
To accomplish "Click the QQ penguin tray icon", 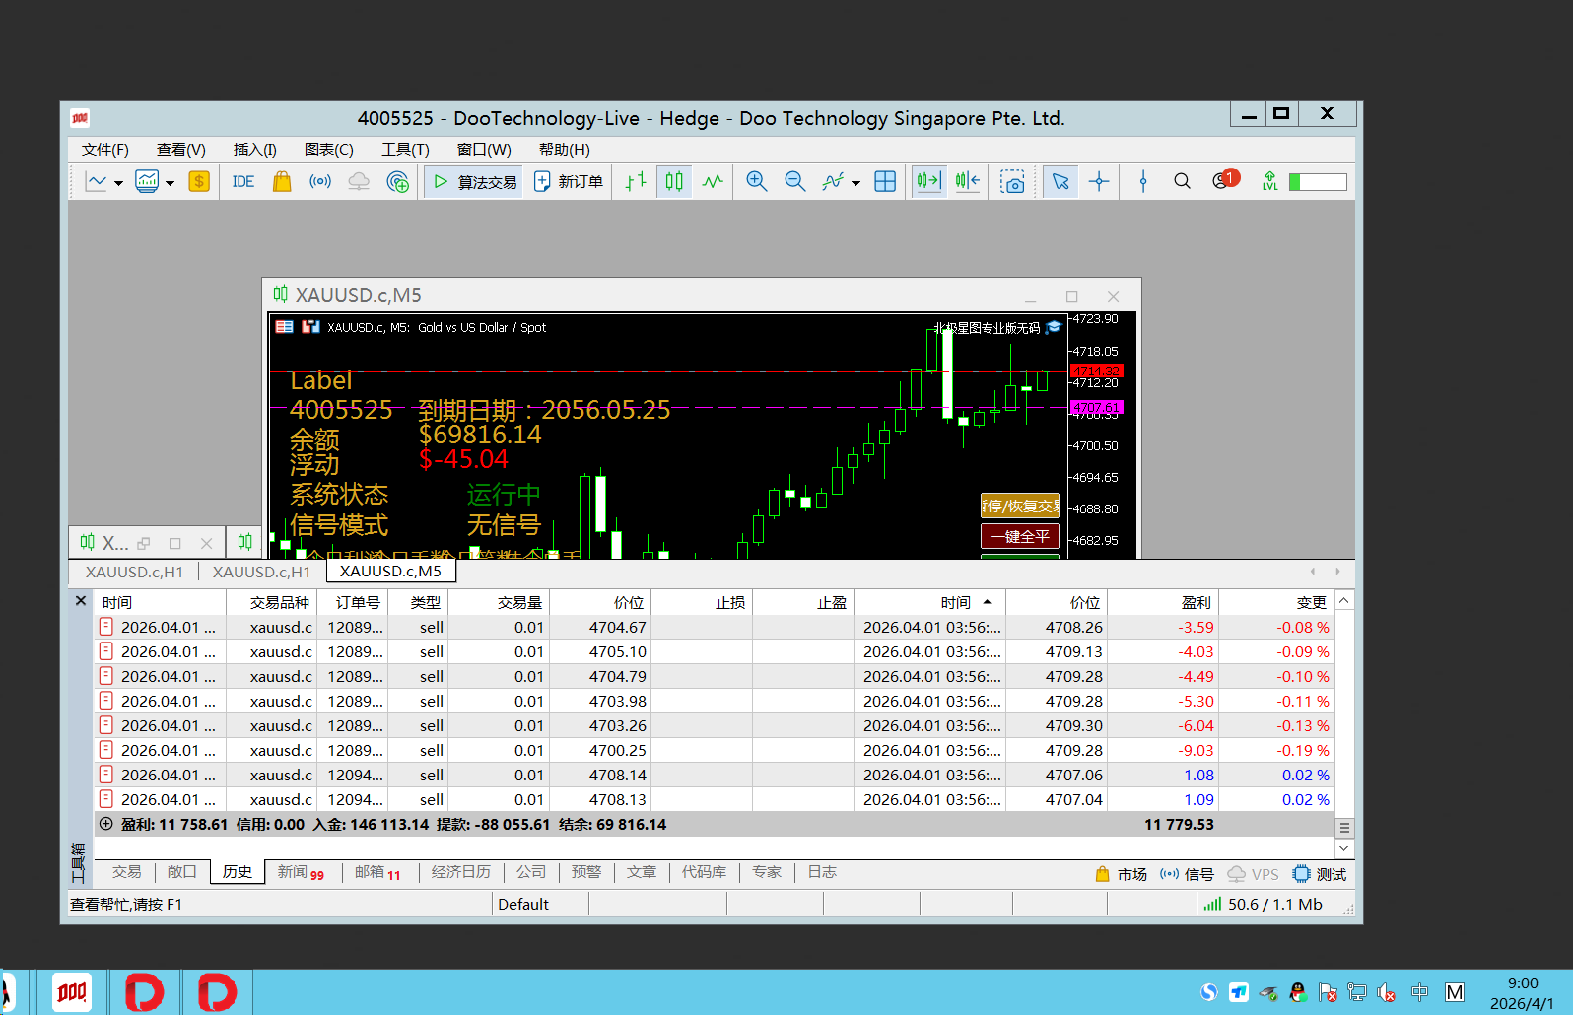I will [1298, 992].
